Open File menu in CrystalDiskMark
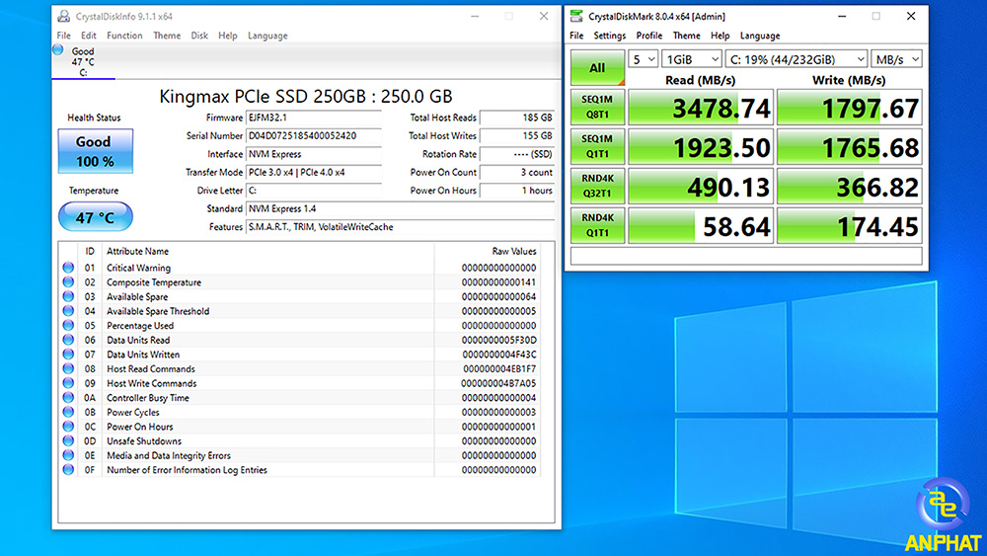Screen dimensions: 987x556 576,36
